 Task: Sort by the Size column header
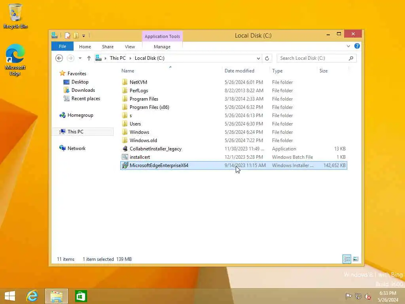324,71
